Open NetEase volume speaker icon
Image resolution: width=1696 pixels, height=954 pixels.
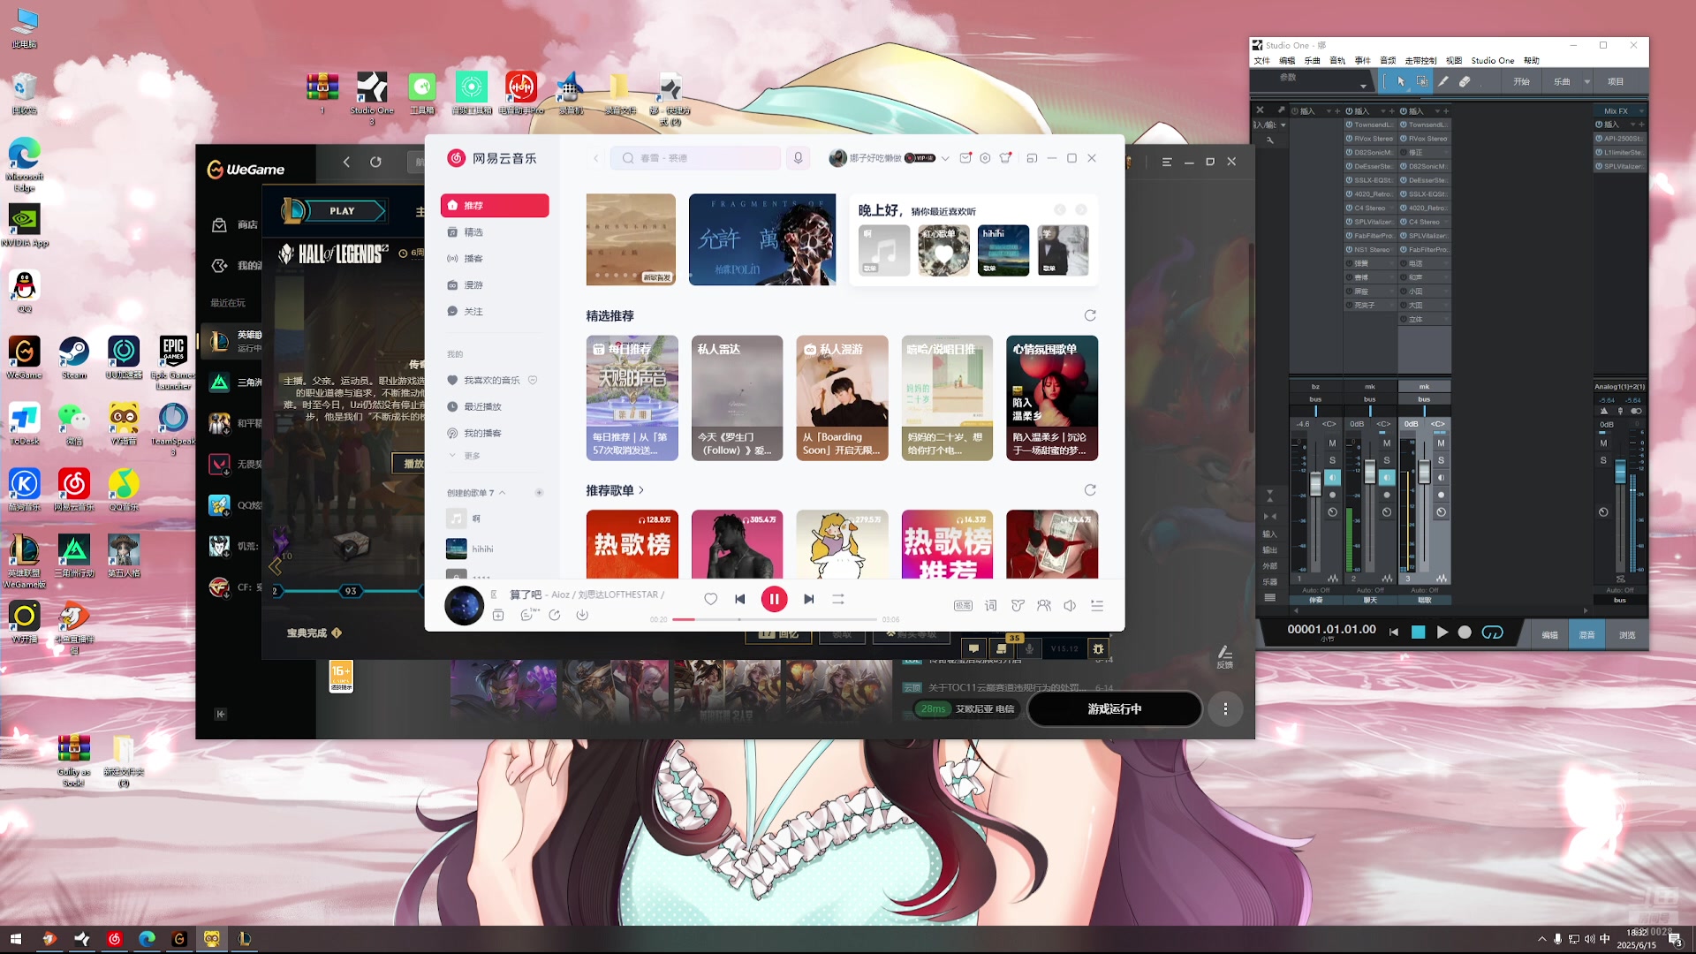pos(1070,605)
